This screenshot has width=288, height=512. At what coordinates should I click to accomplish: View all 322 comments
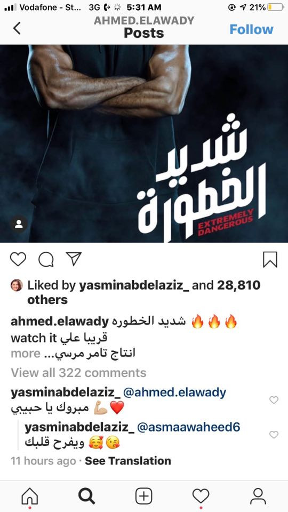coord(78,373)
